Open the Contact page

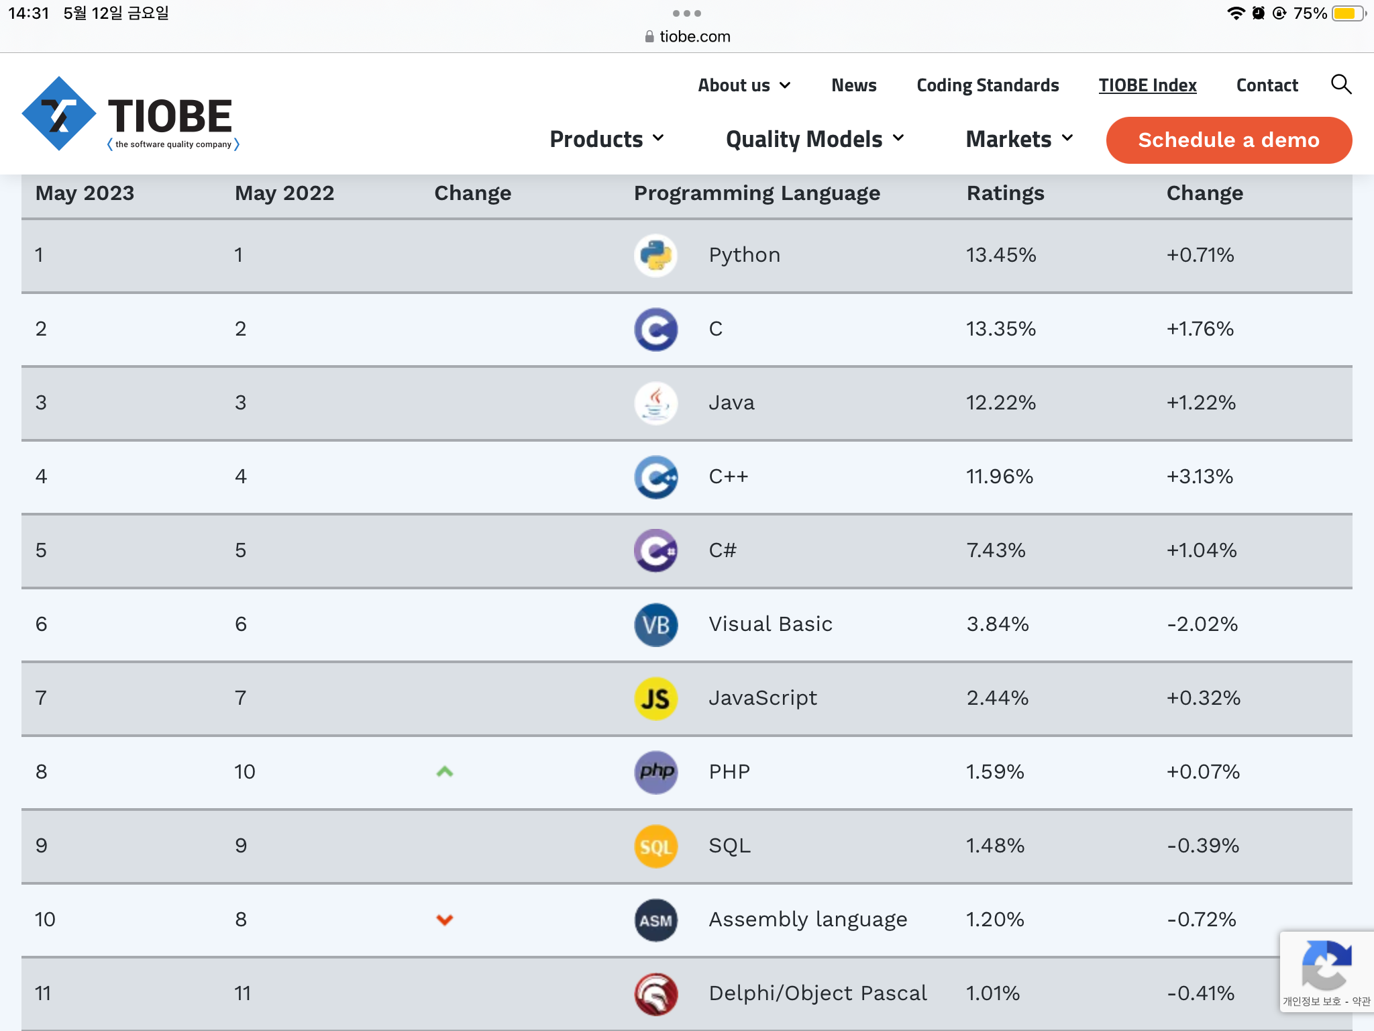[x=1267, y=85]
